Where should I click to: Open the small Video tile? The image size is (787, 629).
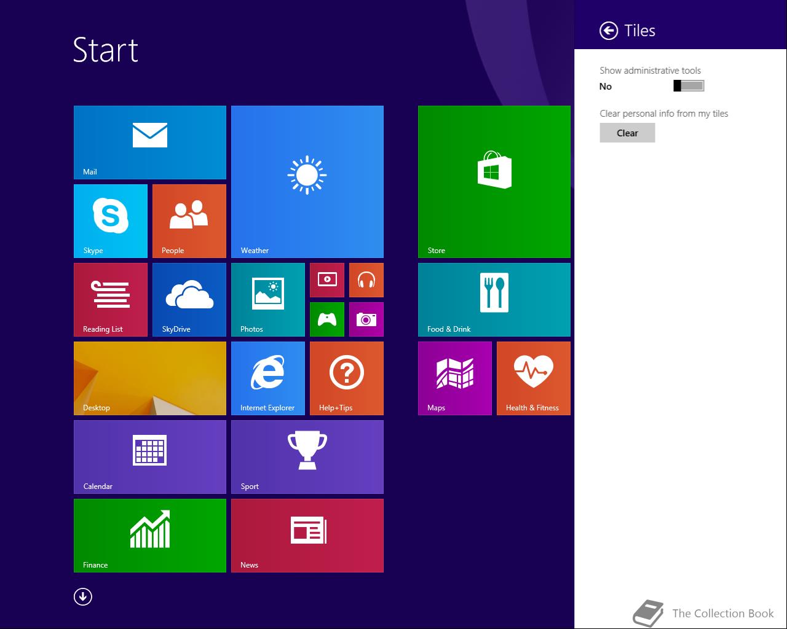pyautogui.click(x=327, y=280)
